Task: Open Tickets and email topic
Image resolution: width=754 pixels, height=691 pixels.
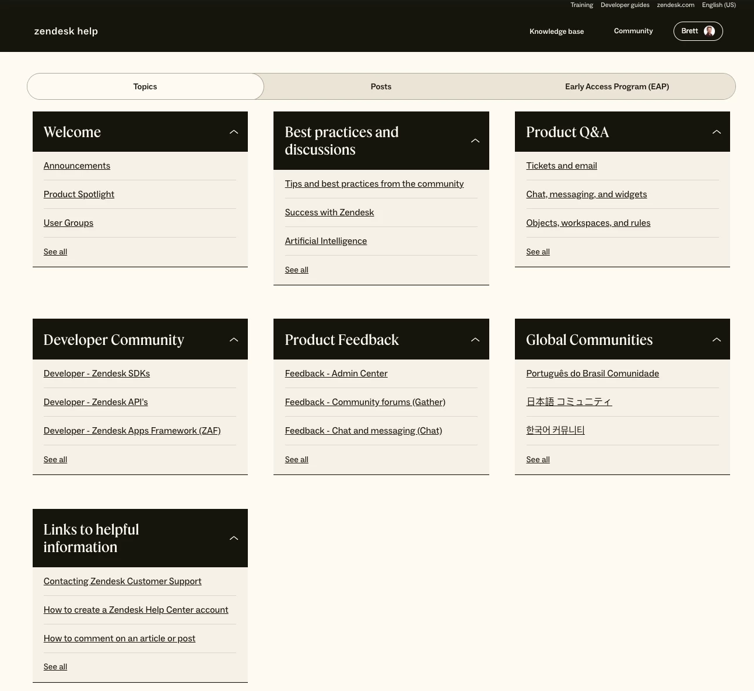Action: click(x=562, y=166)
